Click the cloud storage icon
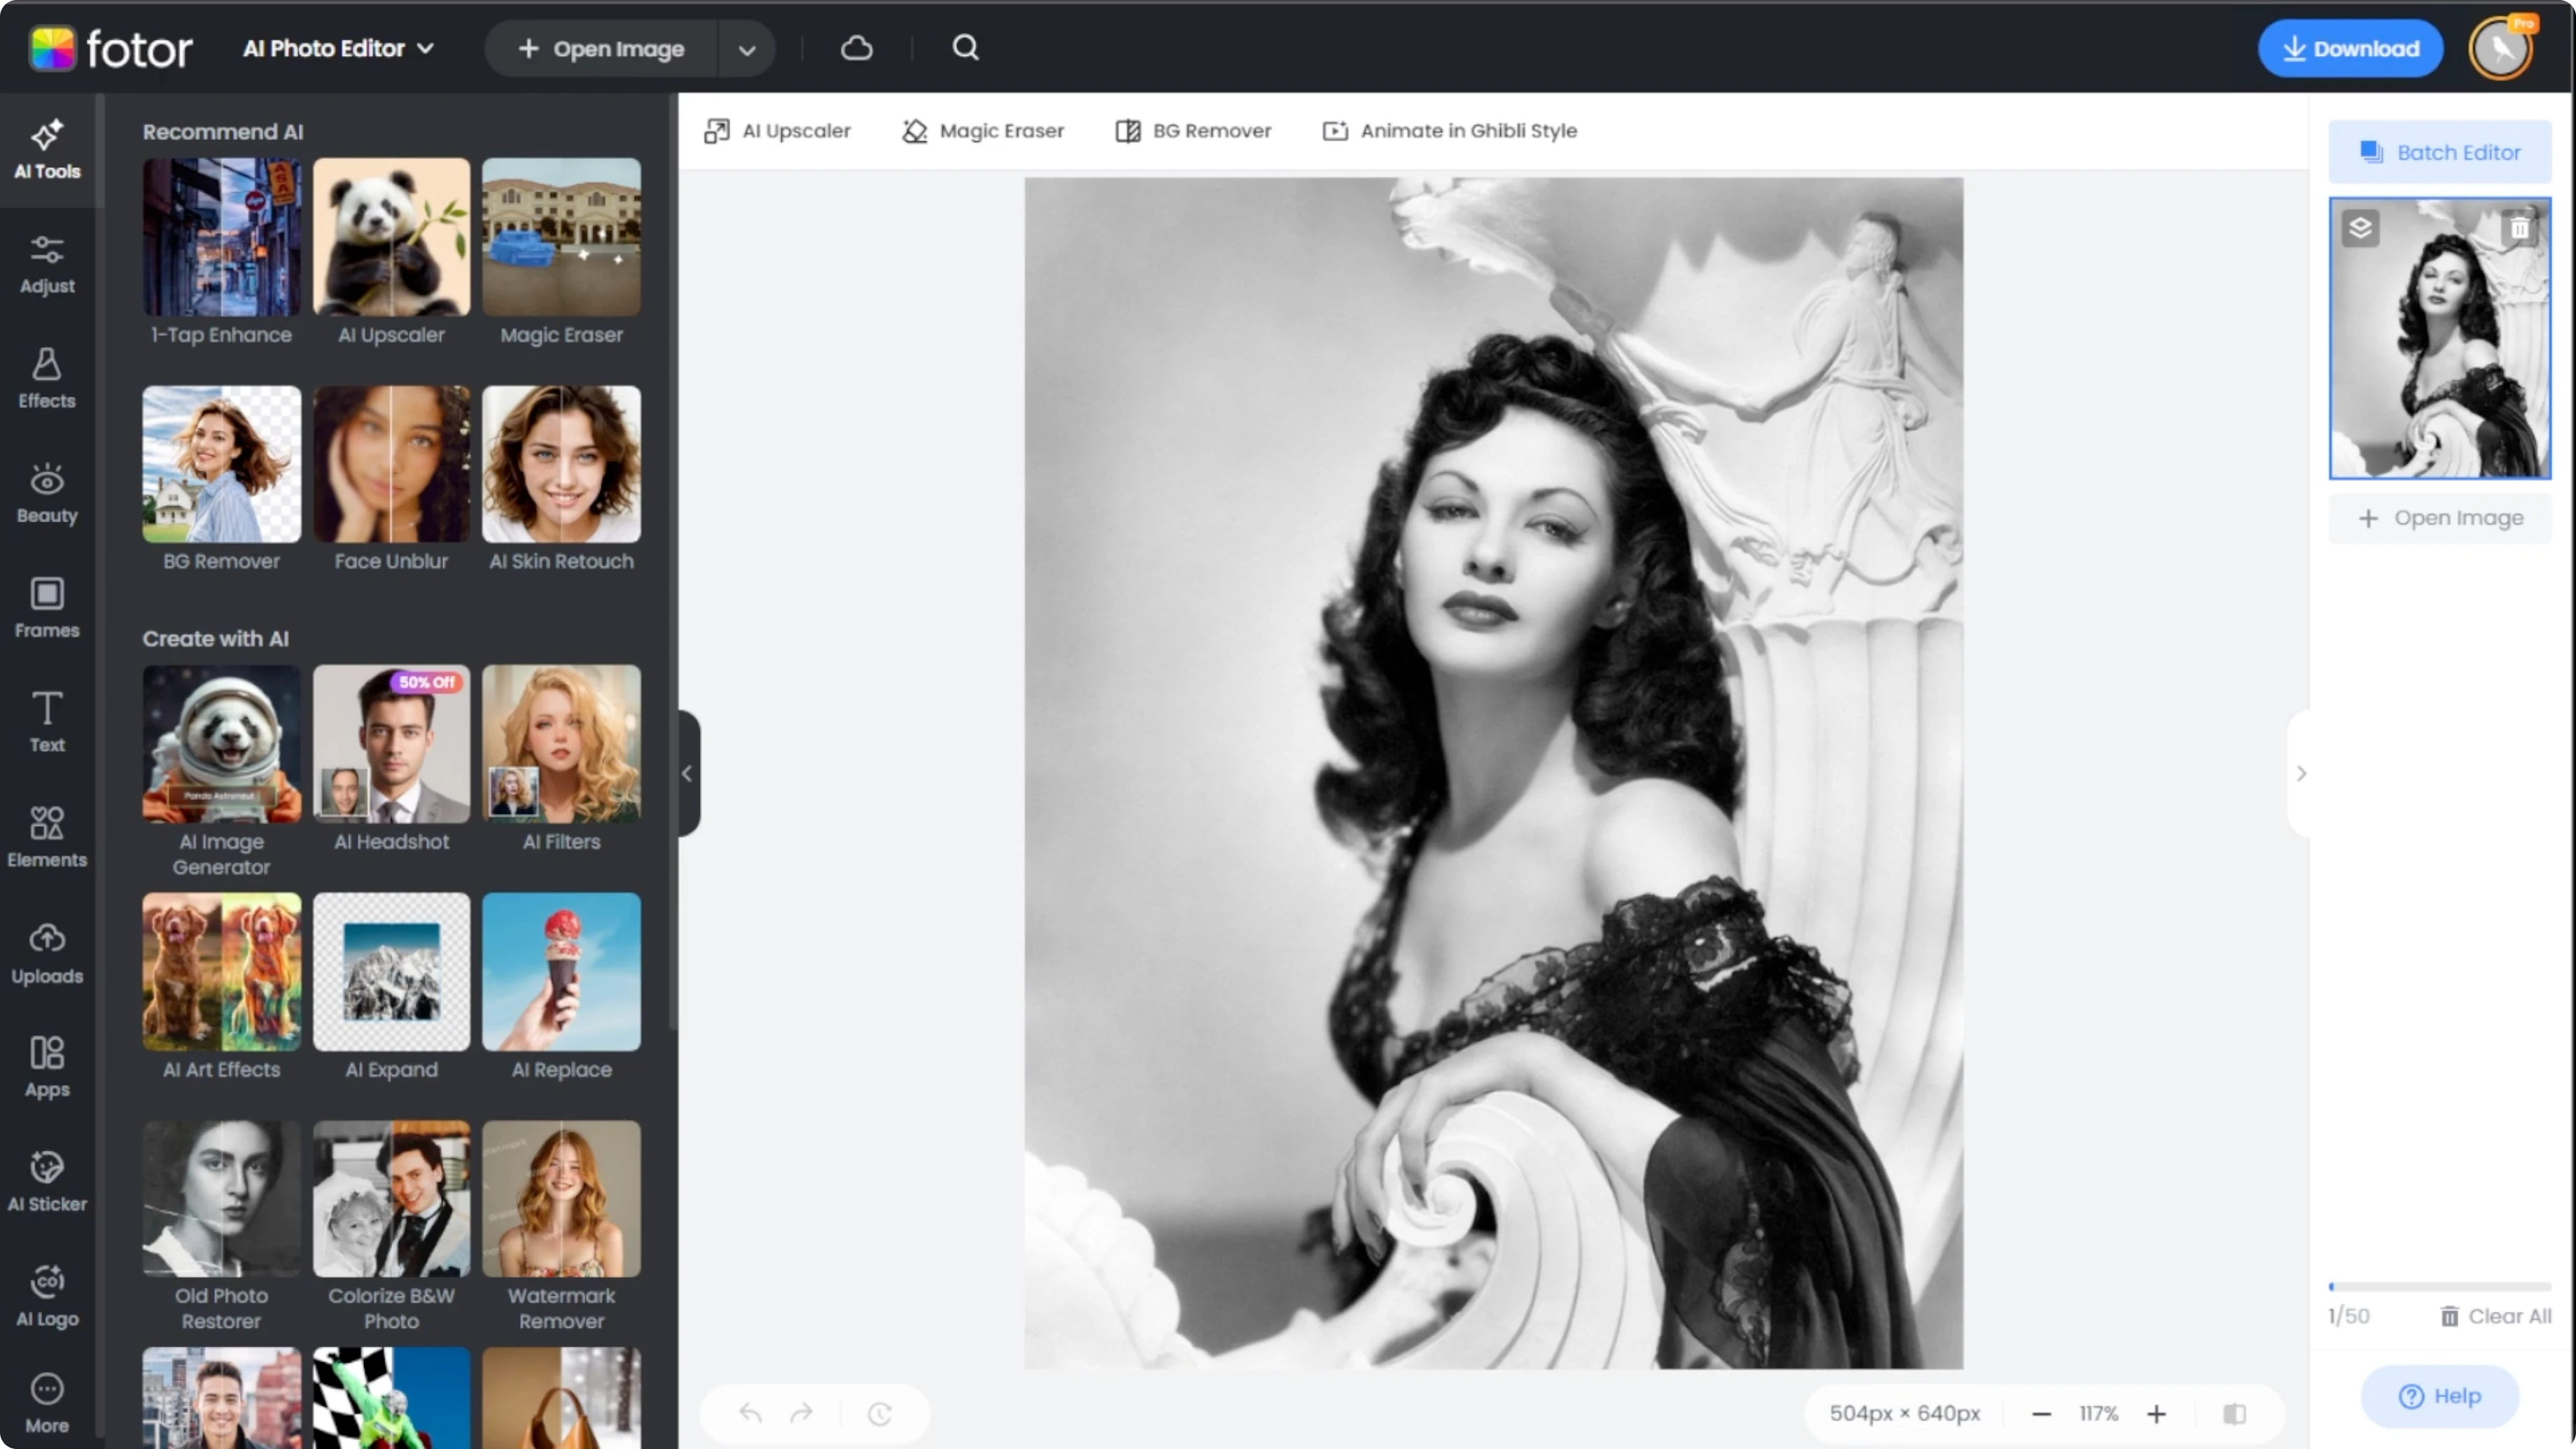 pyautogui.click(x=857, y=48)
